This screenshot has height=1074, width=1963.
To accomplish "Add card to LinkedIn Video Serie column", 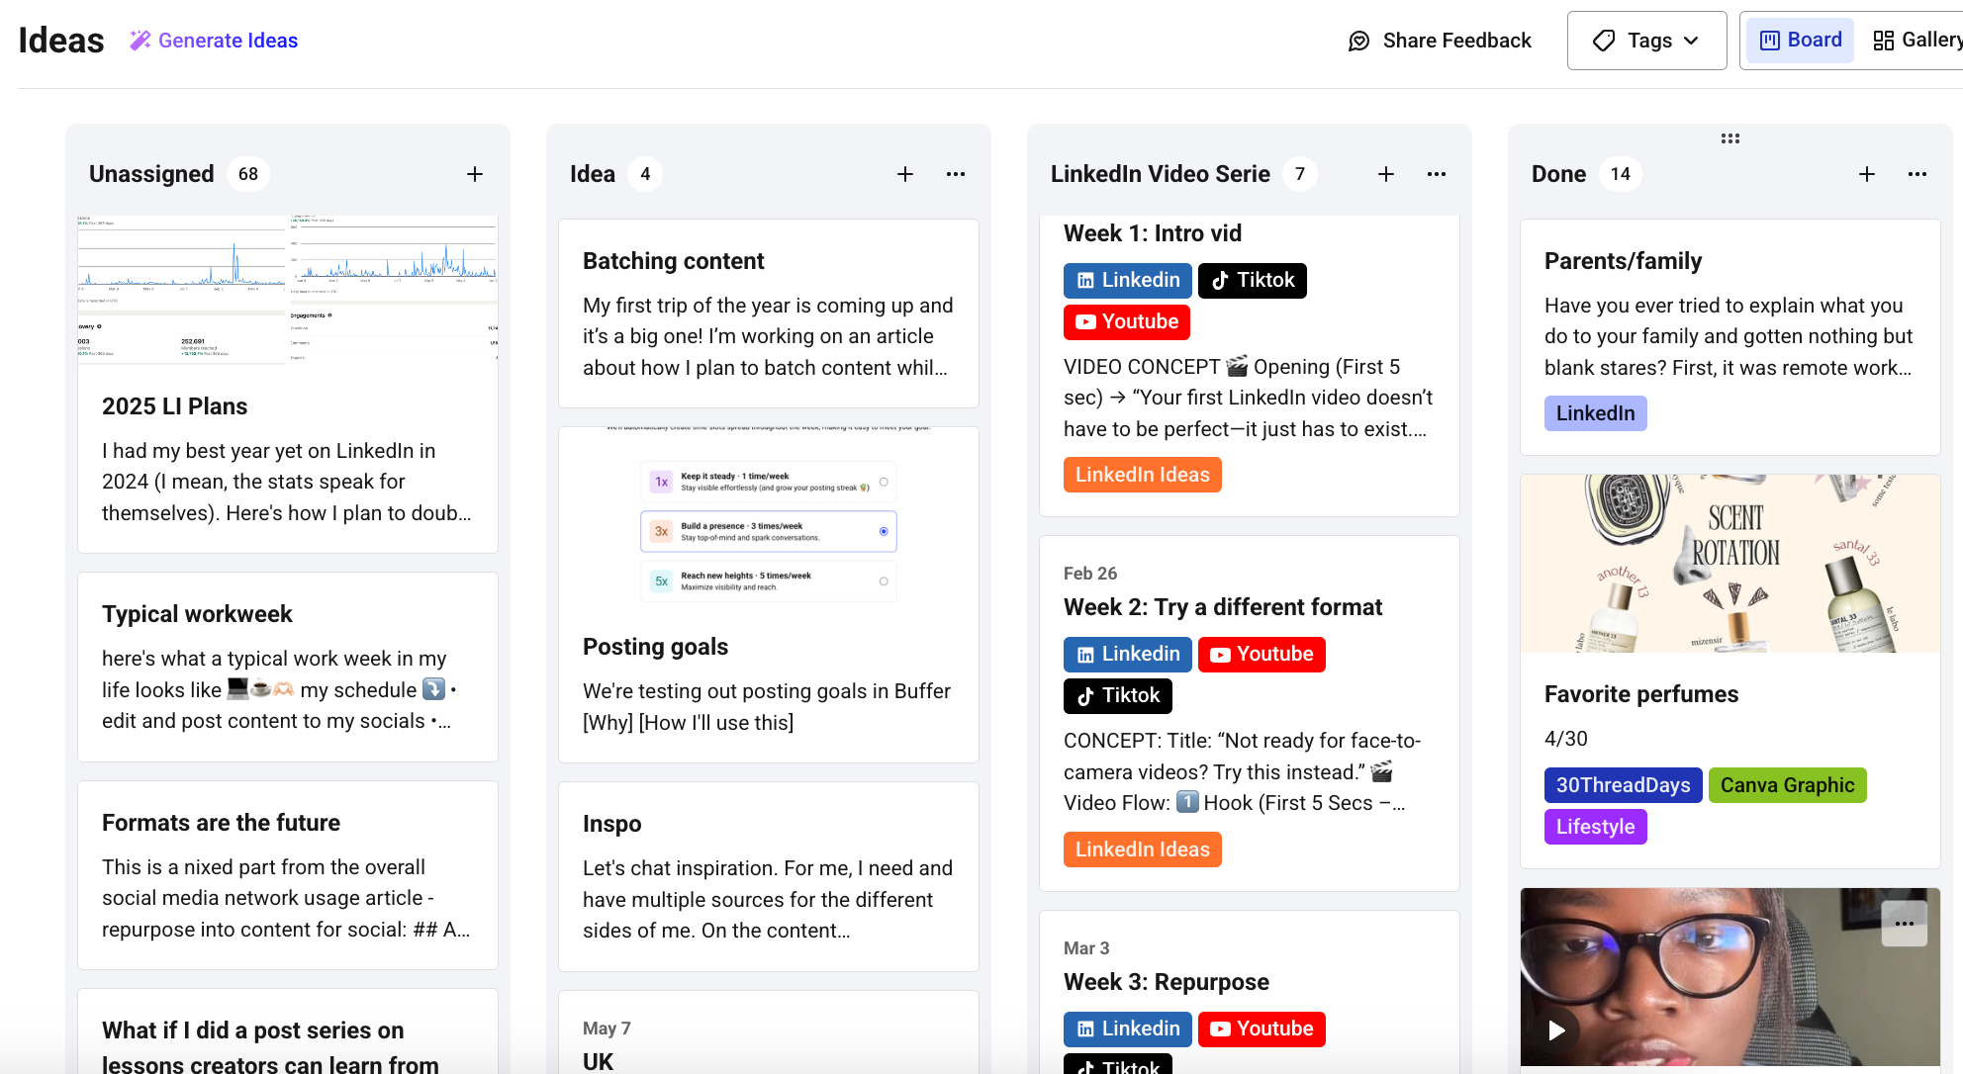I will point(1386,174).
